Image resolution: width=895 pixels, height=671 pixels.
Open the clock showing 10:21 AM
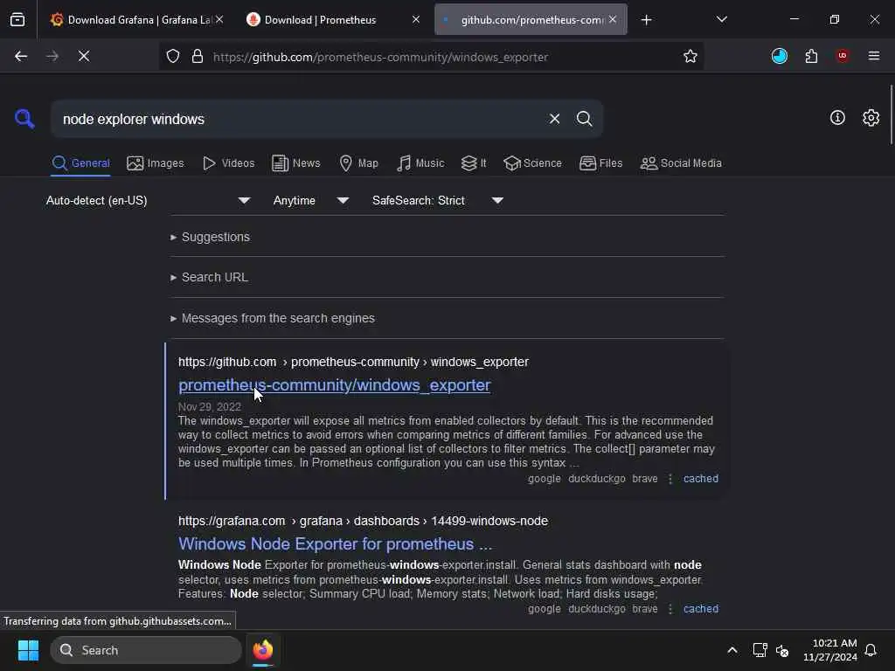pyautogui.click(x=830, y=650)
